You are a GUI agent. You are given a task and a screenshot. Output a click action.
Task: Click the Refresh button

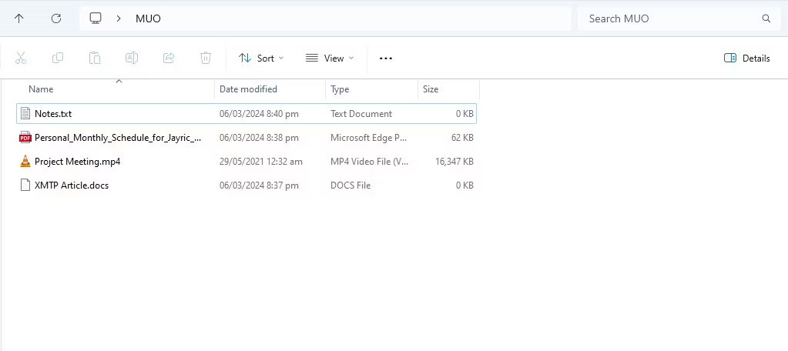56,18
